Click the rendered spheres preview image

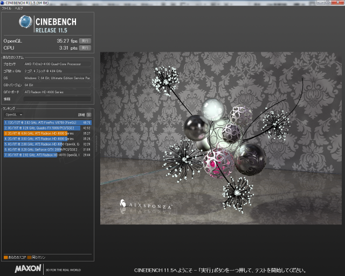point(221,138)
